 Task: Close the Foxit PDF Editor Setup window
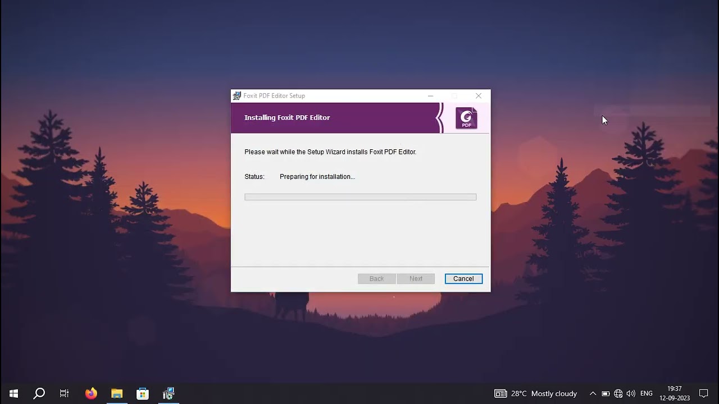pos(479,96)
